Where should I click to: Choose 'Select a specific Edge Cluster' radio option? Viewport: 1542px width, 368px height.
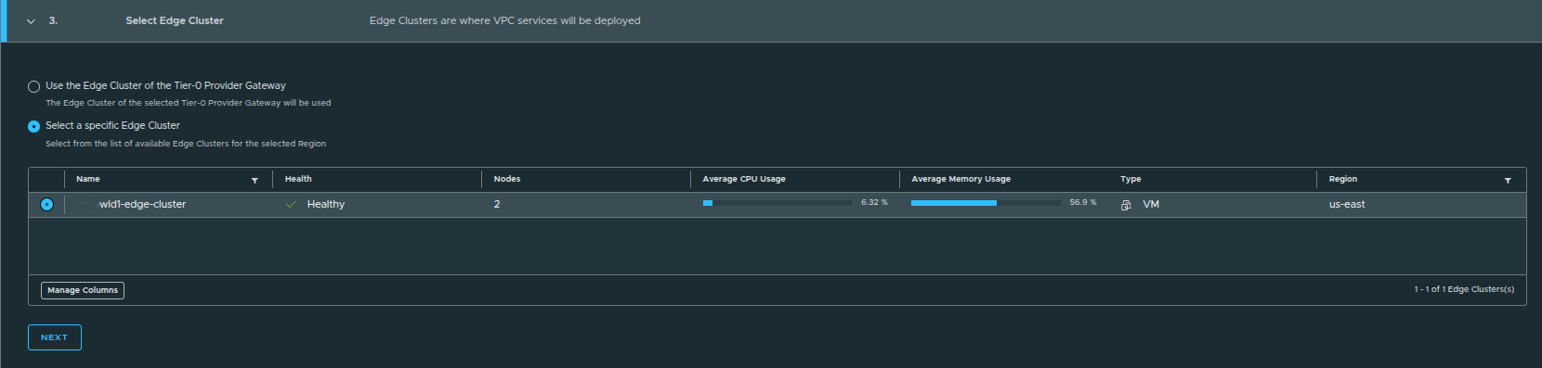[x=34, y=126]
